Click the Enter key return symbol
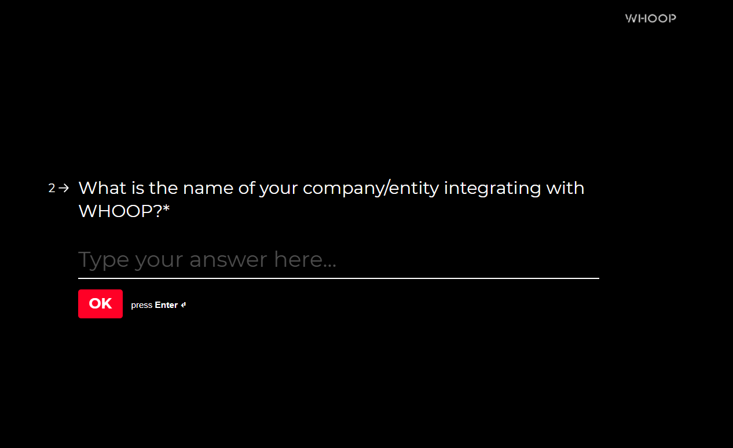The image size is (733, 448). pos(184,305)
